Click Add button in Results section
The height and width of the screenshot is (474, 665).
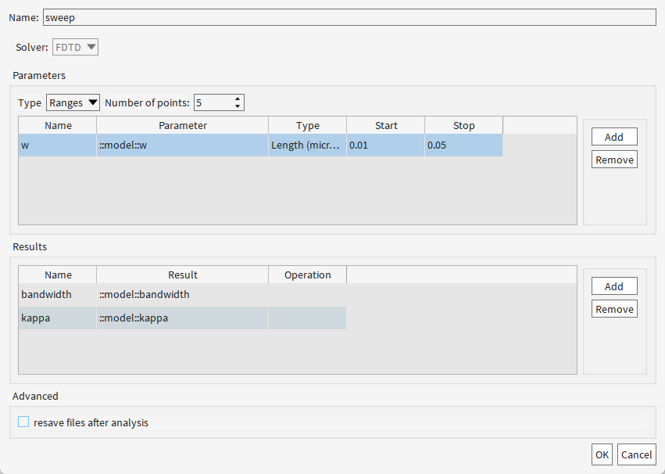pyautogui.click(x=614, y=286)
